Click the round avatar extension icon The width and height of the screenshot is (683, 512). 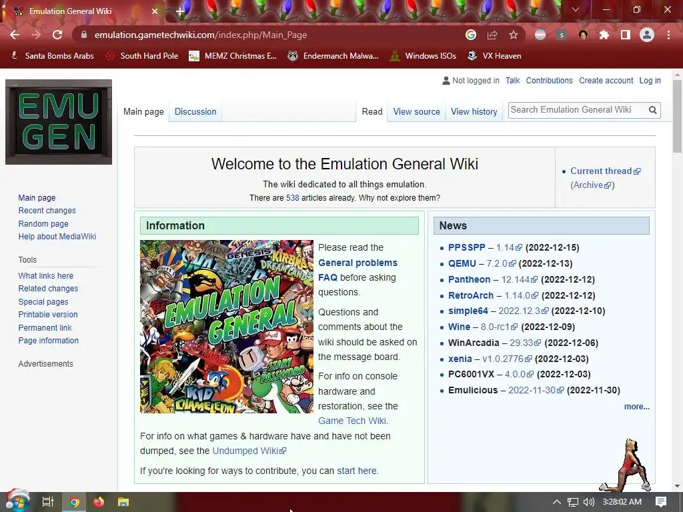click(583, 35)
